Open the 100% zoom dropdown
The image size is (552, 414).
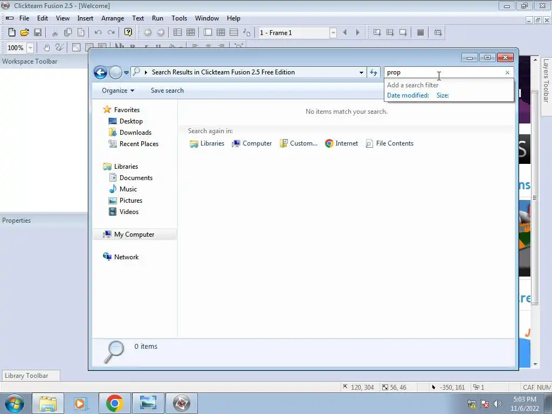tap(31, 47)
